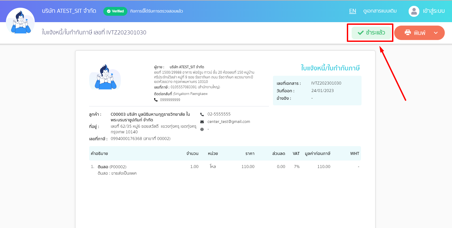Click the green Verified badge
452x228 pixels.
tap(115, 11)
